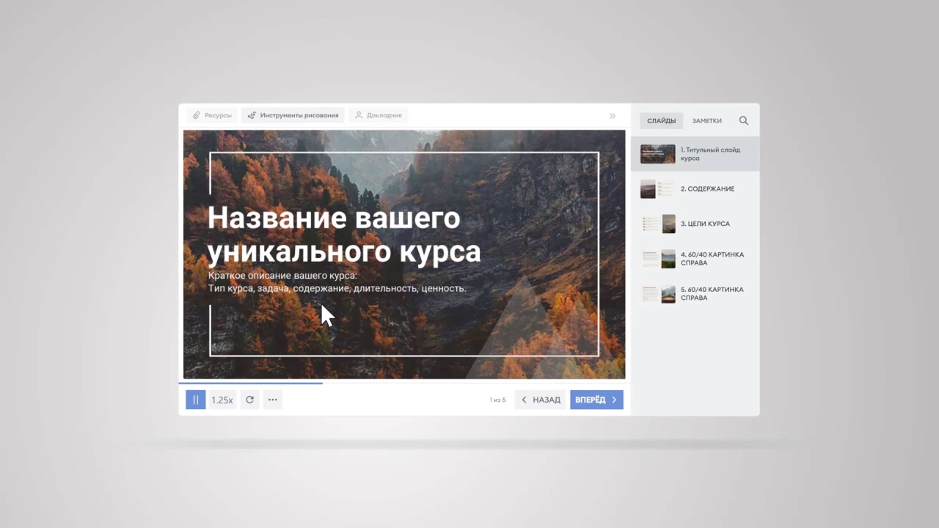
Task: Open the three-dots more options menu
Action: [273, 400]
